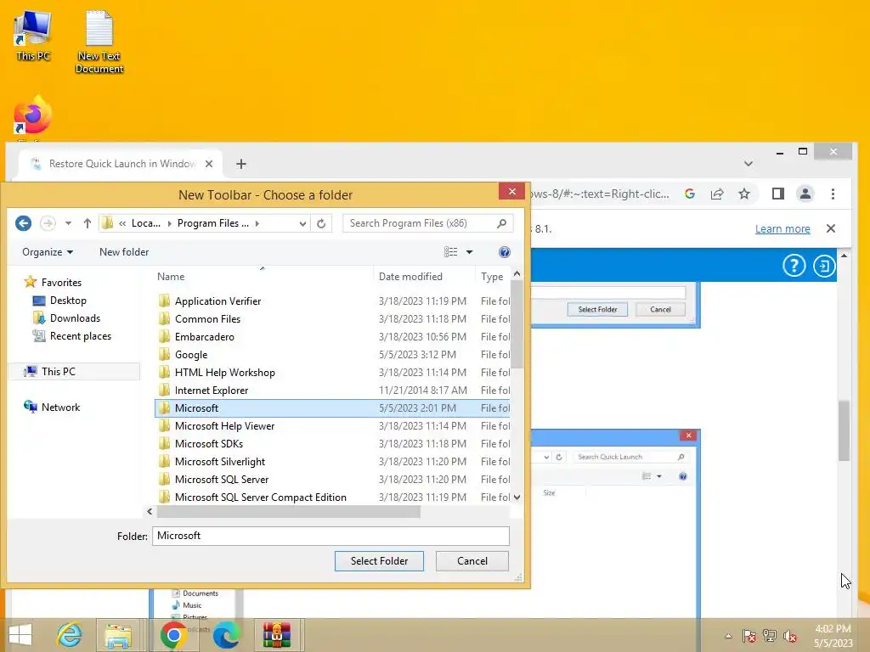
Task: Open a new Chrome tab
Action: click(240, 164)
